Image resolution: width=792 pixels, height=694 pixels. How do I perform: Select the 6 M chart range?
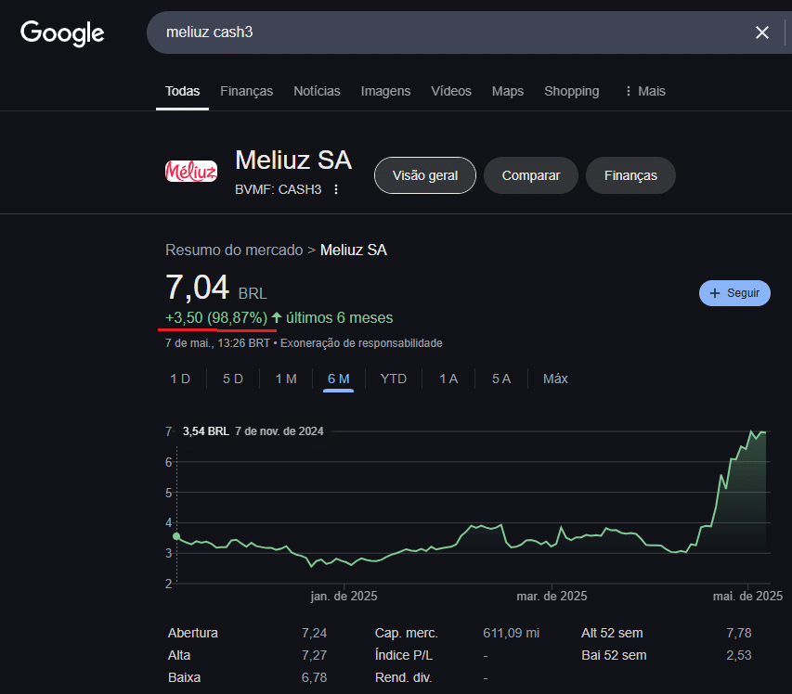tap(338, 379)
